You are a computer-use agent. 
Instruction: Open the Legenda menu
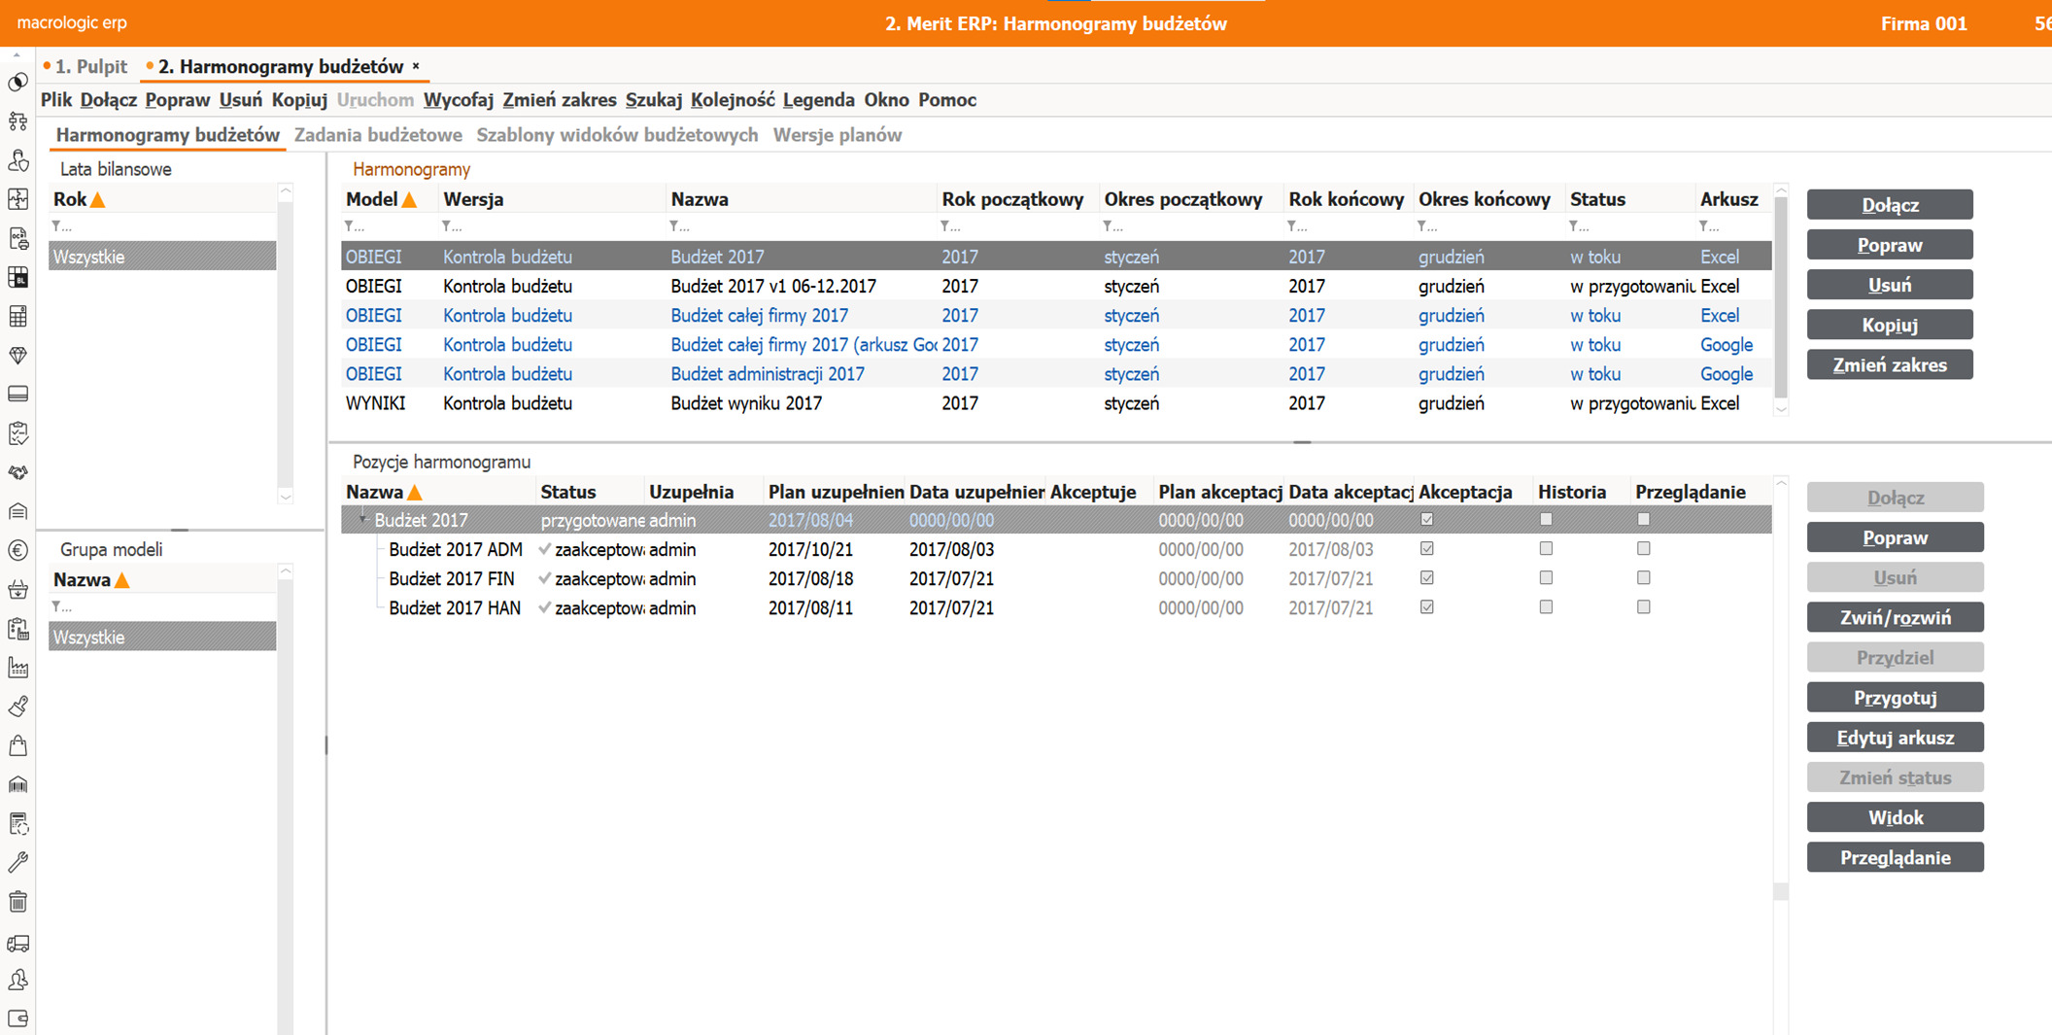pos(818,100)
